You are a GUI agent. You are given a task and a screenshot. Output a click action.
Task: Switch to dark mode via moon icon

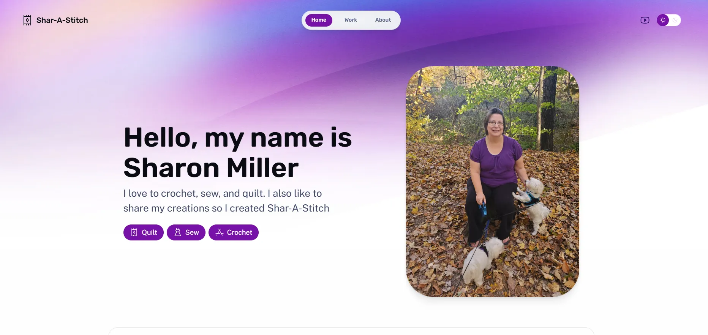675,20
